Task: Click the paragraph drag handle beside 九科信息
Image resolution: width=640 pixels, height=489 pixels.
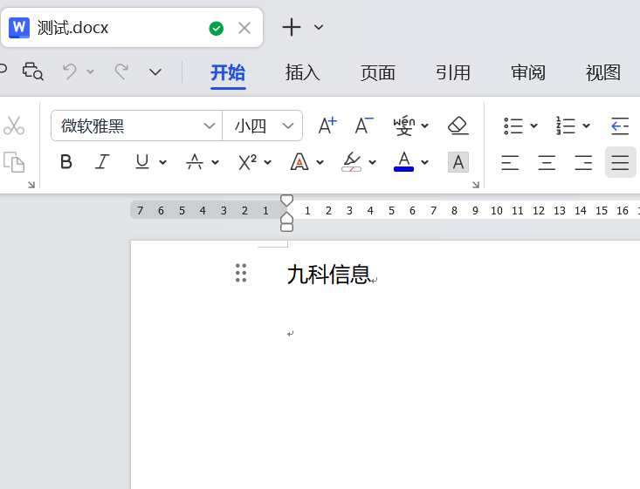Action: pyautogui.click(x=241, y=274)
